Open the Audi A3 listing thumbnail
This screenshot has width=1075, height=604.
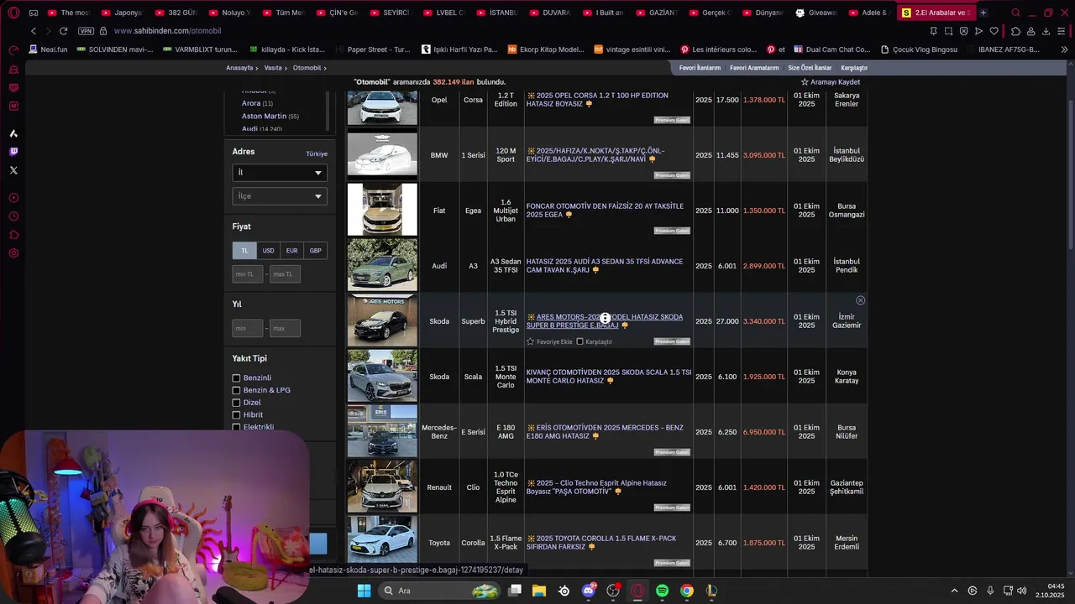coord(382,265)
